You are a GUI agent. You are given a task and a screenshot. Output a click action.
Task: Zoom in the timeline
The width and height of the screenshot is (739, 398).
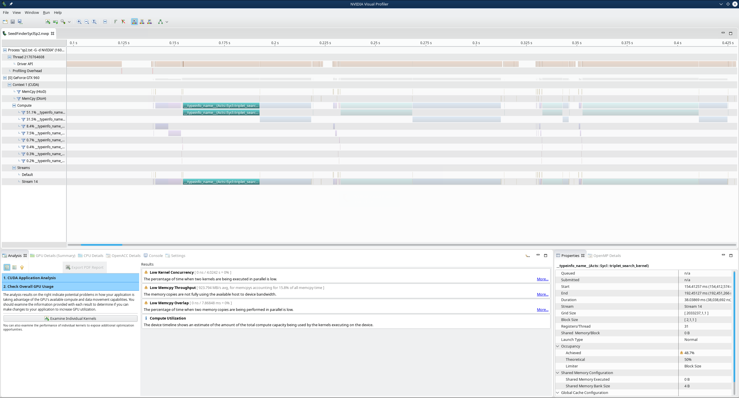point(79,22)
